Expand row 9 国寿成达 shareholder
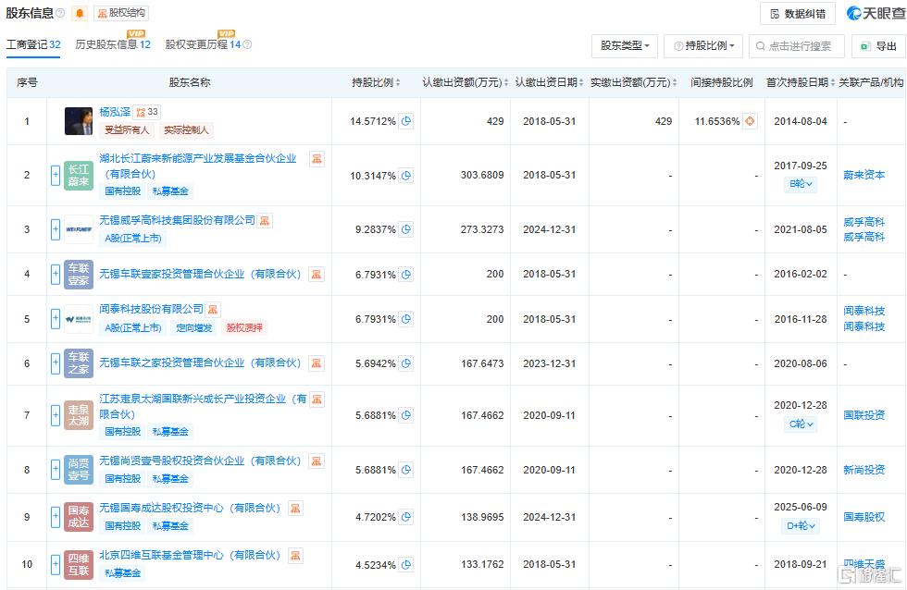Viewport: 907px width, 590px height. (x=56, y=517)
